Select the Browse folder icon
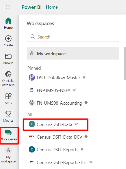 pos(8,56)
